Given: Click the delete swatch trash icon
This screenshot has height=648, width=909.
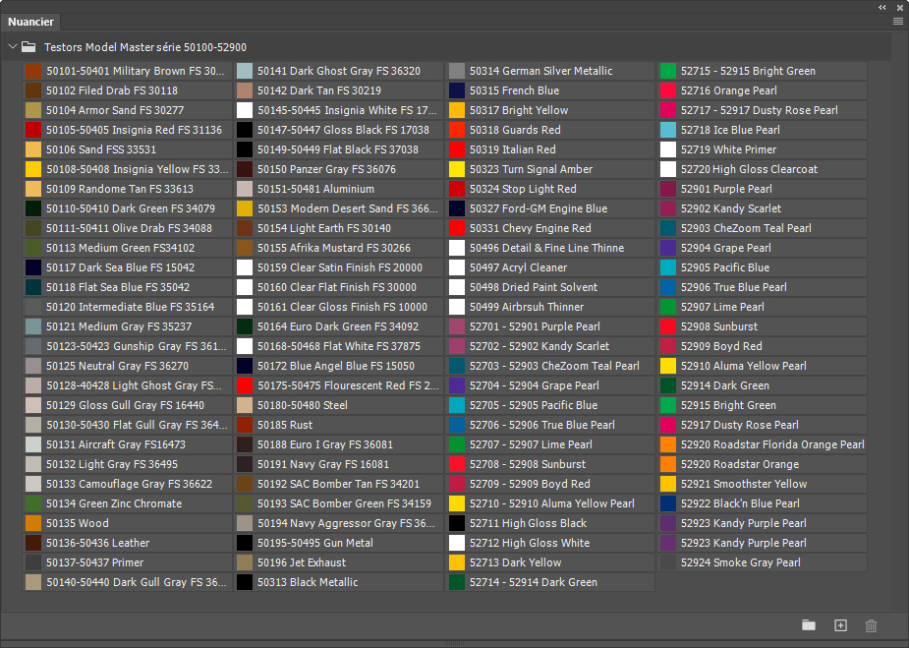Looking at the screenshot, I should click(x=871, y=625).
